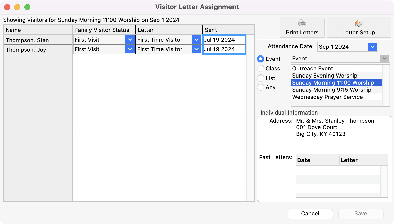Viewport: 394px width, 224px height.
Task: Choose the Class radio option
Action: 261,68
